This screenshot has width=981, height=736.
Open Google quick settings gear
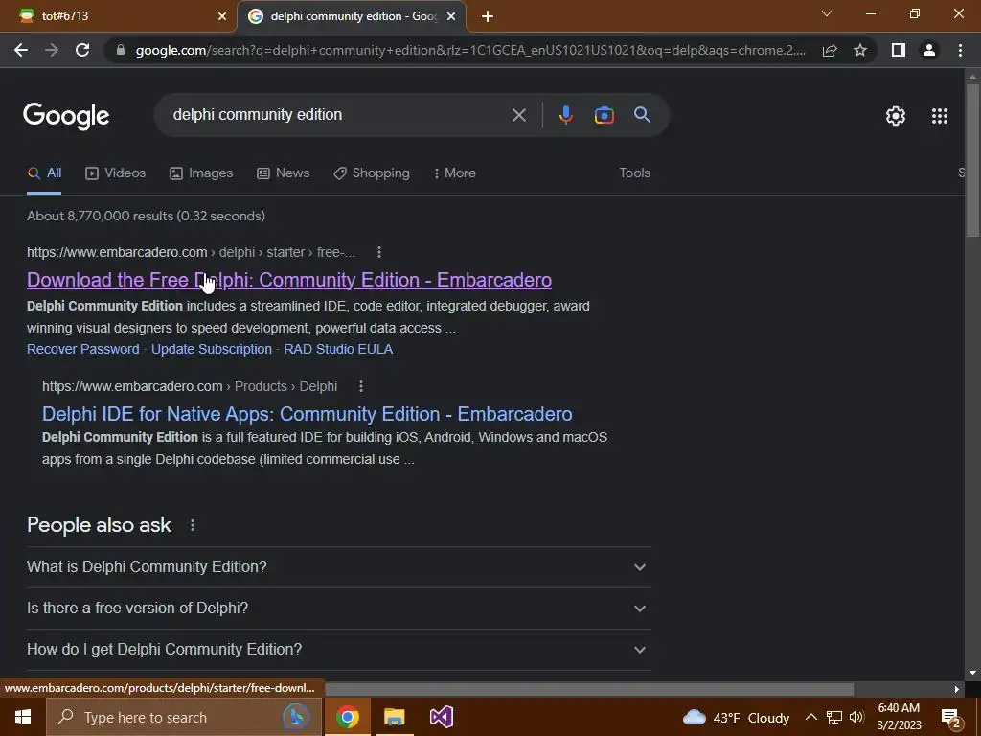coord(896,116)
